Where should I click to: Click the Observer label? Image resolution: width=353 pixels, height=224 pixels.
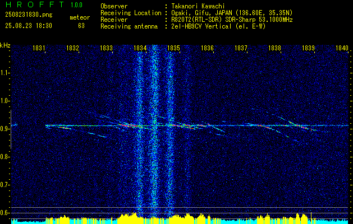(x=114, y=6)
